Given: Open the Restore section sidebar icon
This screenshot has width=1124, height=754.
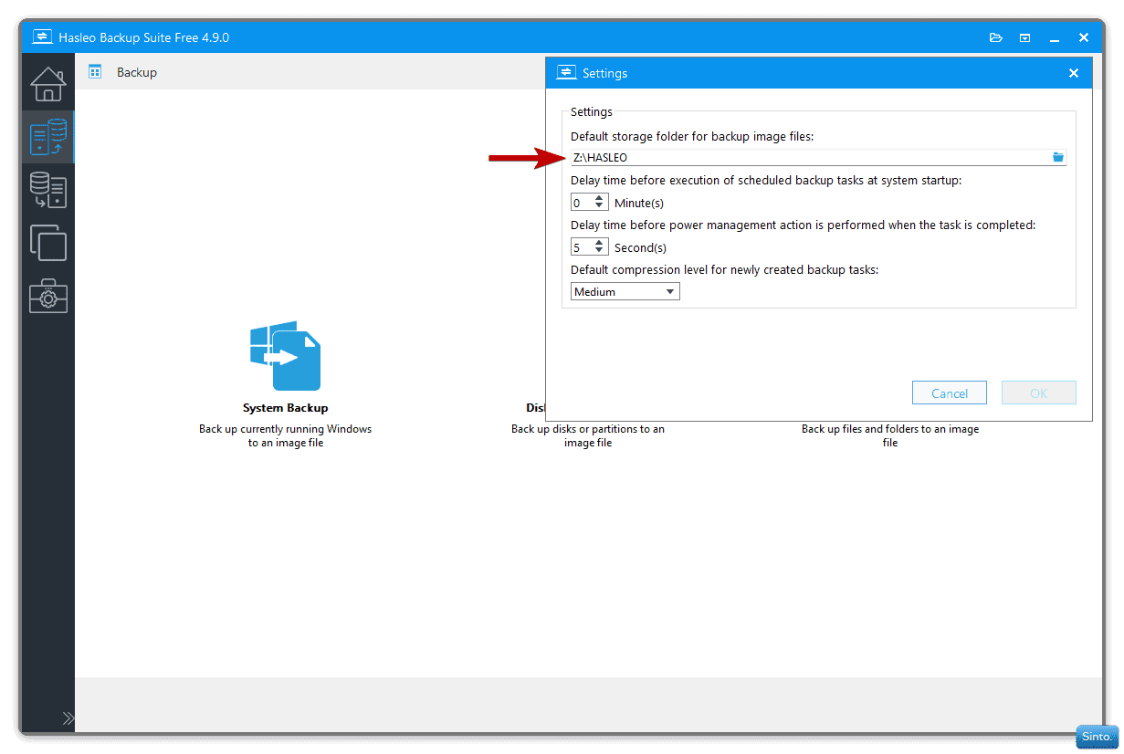Looking at the screenshot, I should [x=48, y=190].
